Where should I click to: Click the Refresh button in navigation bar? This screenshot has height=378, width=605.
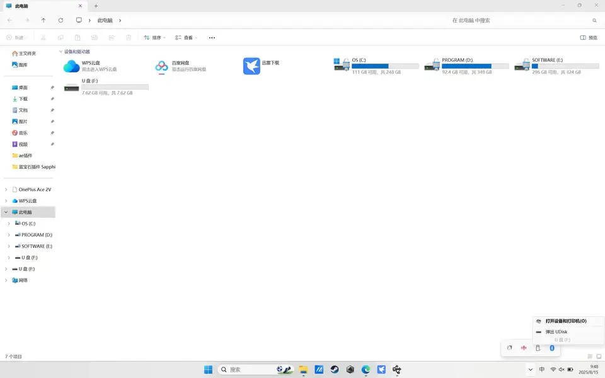coord(60,20)
